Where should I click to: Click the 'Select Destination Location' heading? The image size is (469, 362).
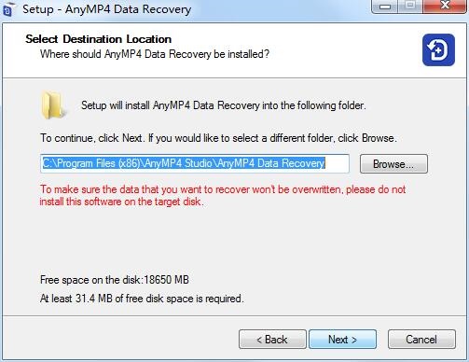99,39
